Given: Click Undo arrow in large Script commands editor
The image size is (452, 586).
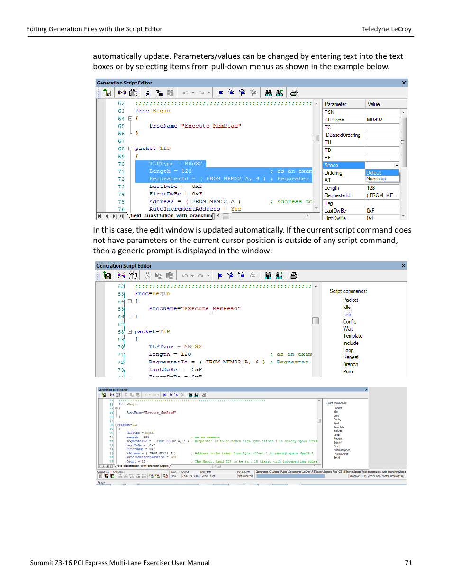Looking at the screenshot, I should click(x=185, y=276).
